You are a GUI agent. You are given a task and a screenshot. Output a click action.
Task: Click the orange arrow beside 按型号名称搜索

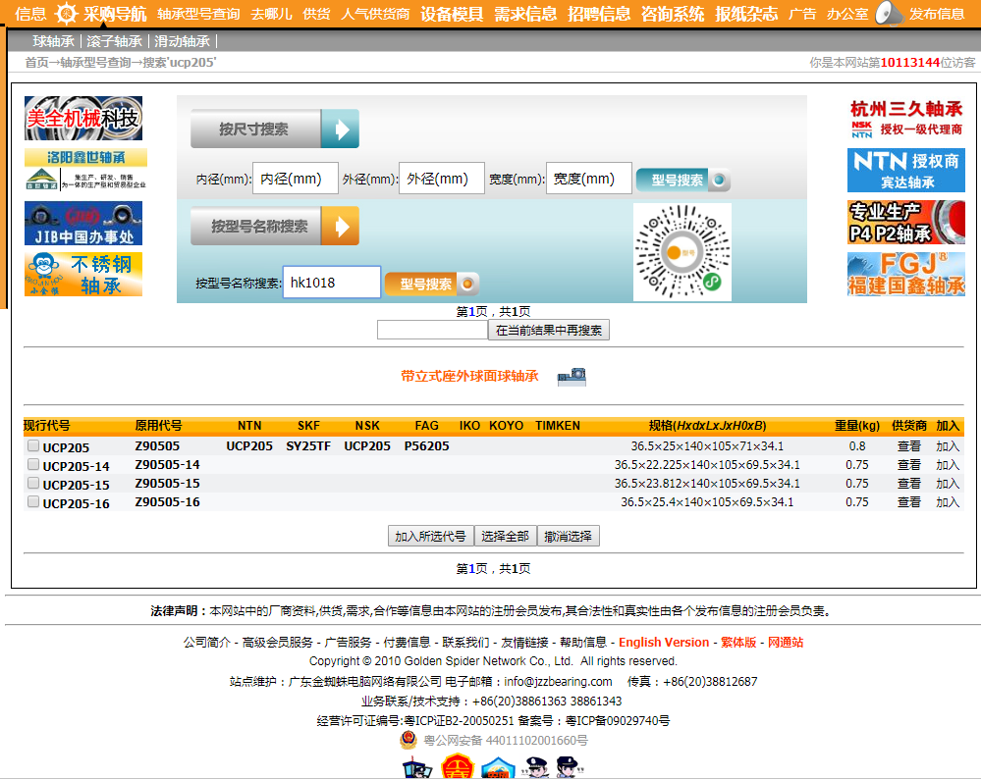click(341, 226)
